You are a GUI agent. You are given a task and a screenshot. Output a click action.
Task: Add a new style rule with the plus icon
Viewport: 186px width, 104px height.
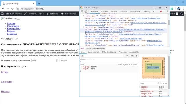[136, 56]
